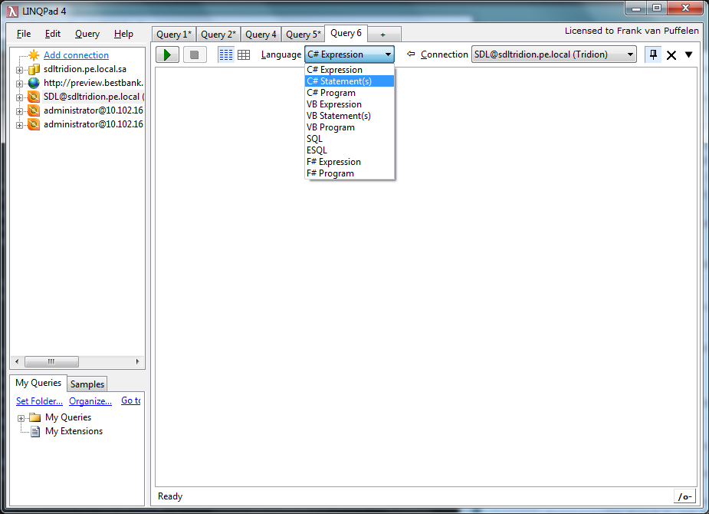This screenshot has width=709, height=514.
Task: Click the http://preview.bestbank globe connection
Action: [x=93, y=83]
